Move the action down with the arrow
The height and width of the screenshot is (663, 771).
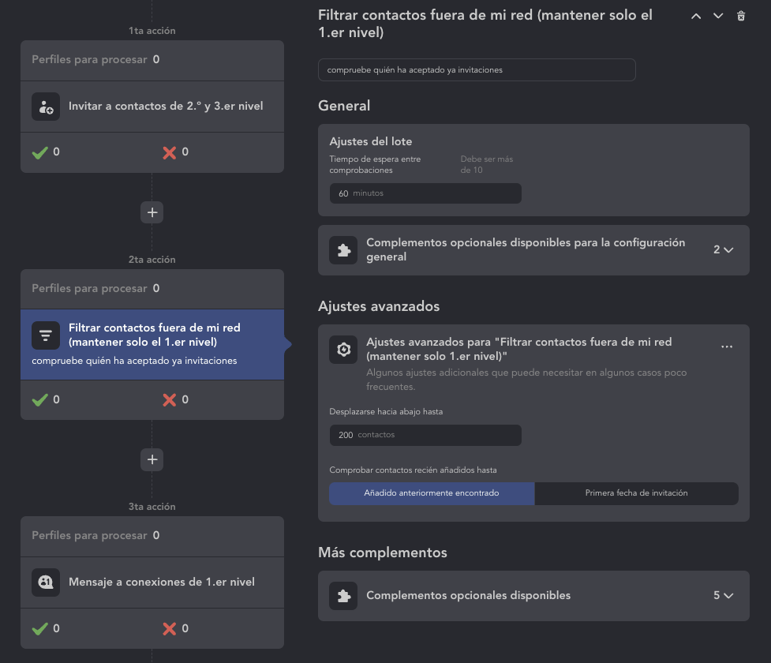pos(718,16)
